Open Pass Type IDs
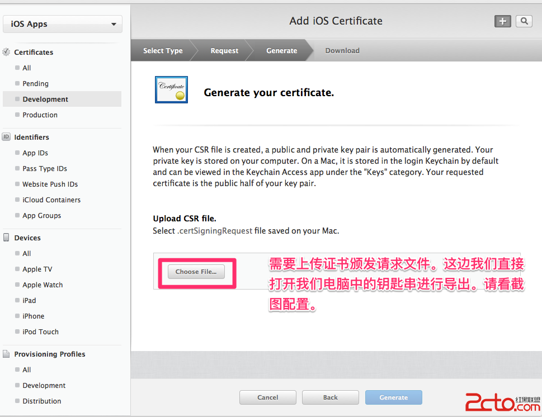The width and height of the screenshot is (542, 417). click(45, 168)
